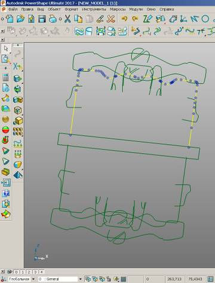
Task: Toggle level 4 button in level bar
Action: tap(41, 272)
